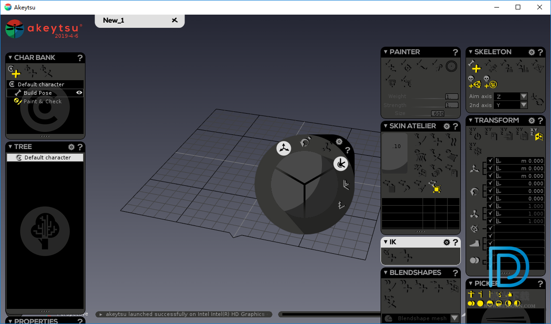Click the gear icon on the radial spinner
The height and width of the screenshot is (324, 551).
tap(339, 141)
